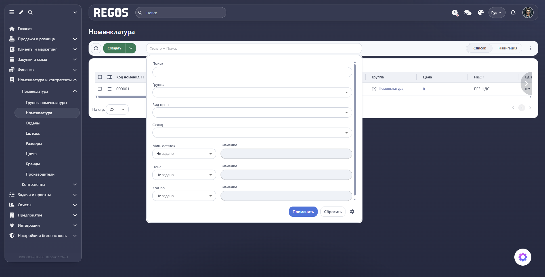Switch to the Список view tab
The height and width of the screenshot is (277, 545).
point(480,48)
